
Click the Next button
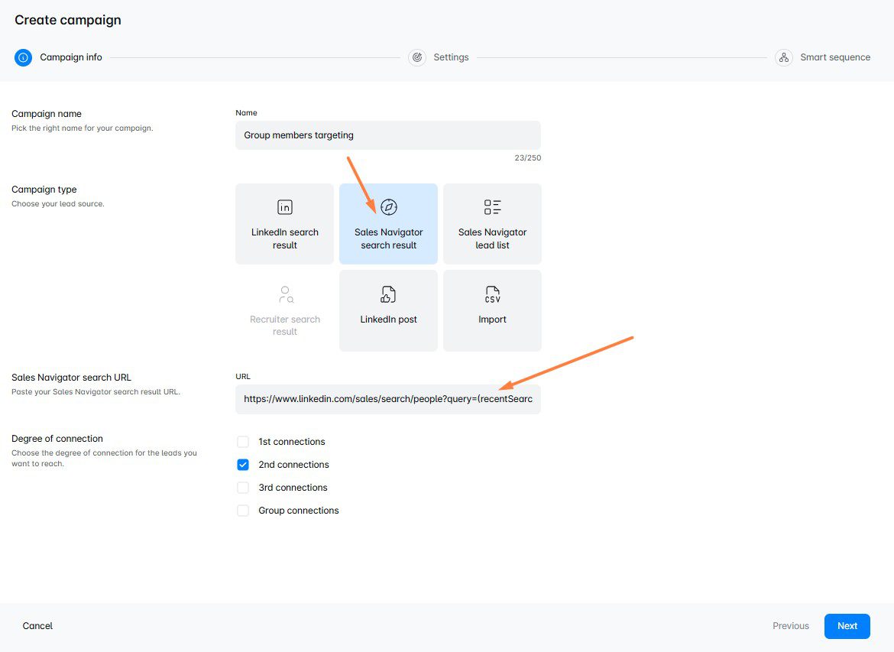click(847, 626)
